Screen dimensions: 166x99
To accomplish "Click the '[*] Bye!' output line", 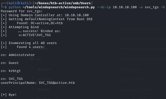I will point(9,95).
